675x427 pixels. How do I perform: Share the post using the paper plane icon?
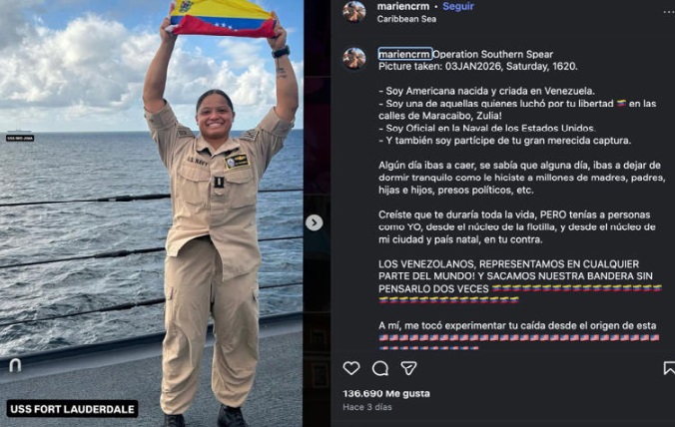408,368
